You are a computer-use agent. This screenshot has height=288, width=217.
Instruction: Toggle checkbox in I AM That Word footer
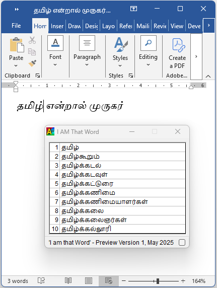tap(182, 243)
